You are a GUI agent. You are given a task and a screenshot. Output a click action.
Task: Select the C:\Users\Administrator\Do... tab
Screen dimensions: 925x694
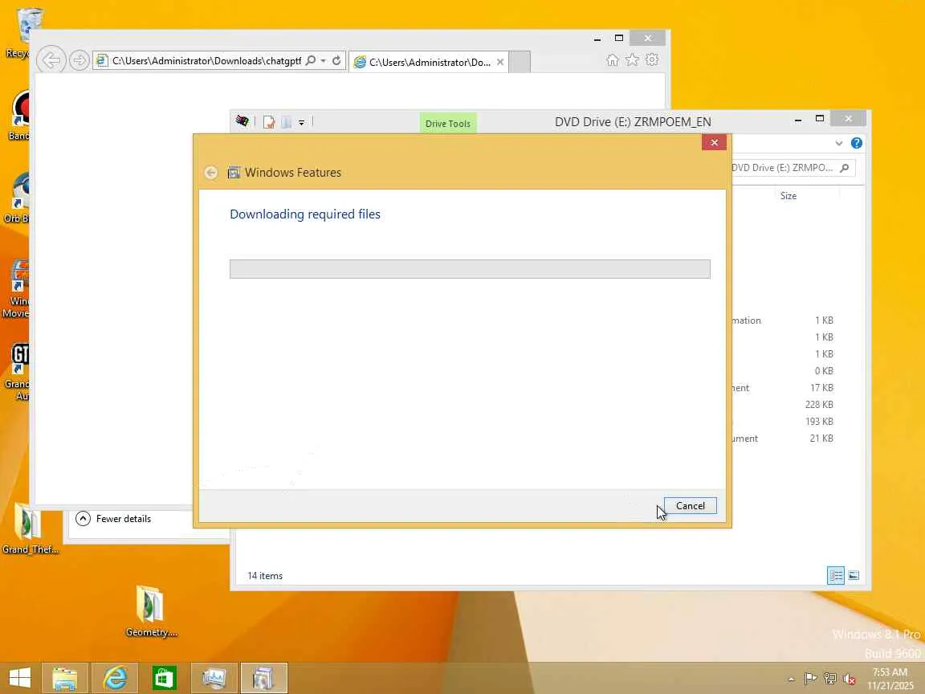430,62
